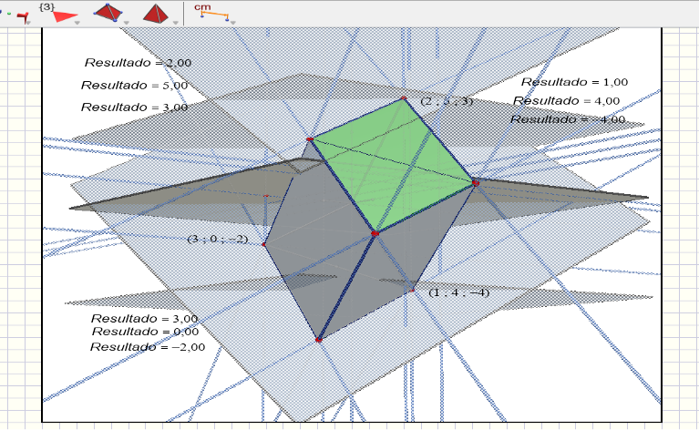Expand the tetrahedron tool dropdown arrow
The height and width of the screenshot is (430, 699).
pos(126,23)
